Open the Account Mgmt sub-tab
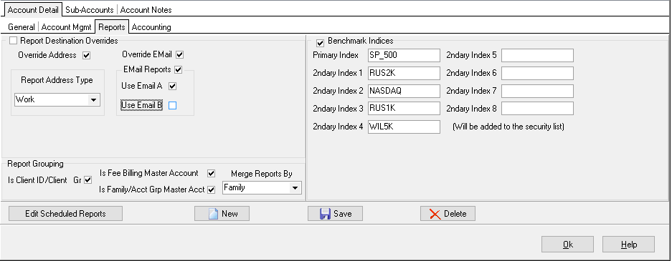The image size is (672, 261). 66,27
